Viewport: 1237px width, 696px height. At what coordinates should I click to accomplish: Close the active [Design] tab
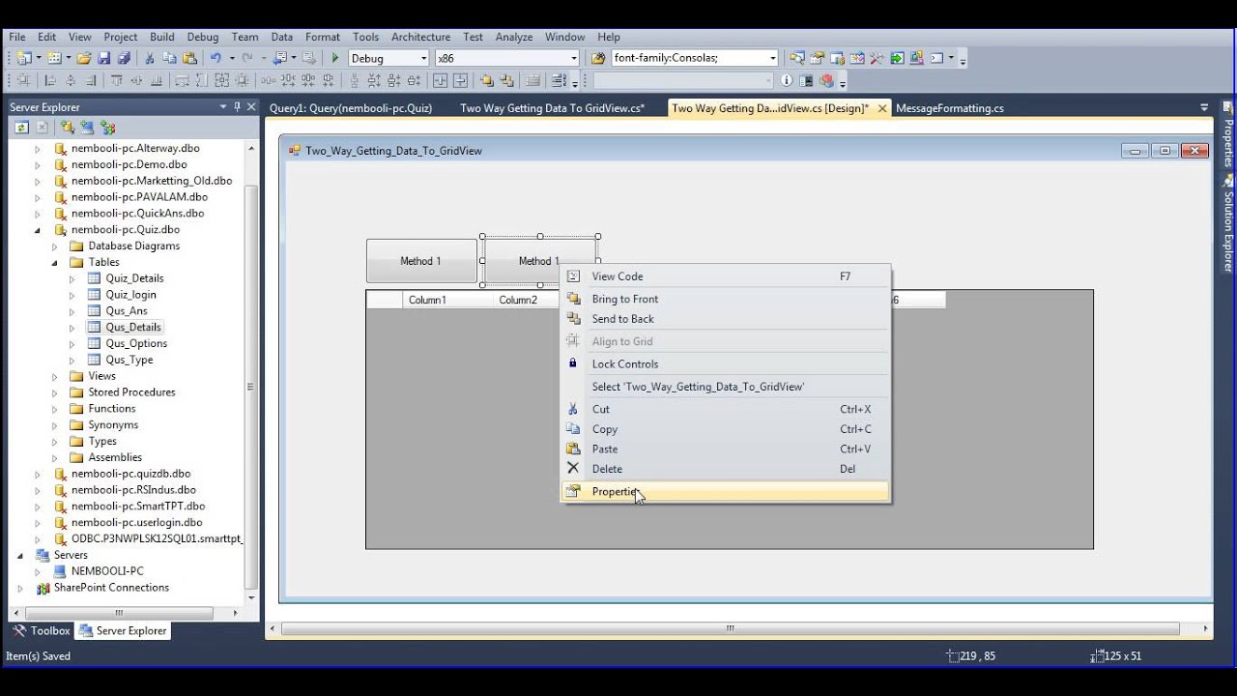pos(881,108)
